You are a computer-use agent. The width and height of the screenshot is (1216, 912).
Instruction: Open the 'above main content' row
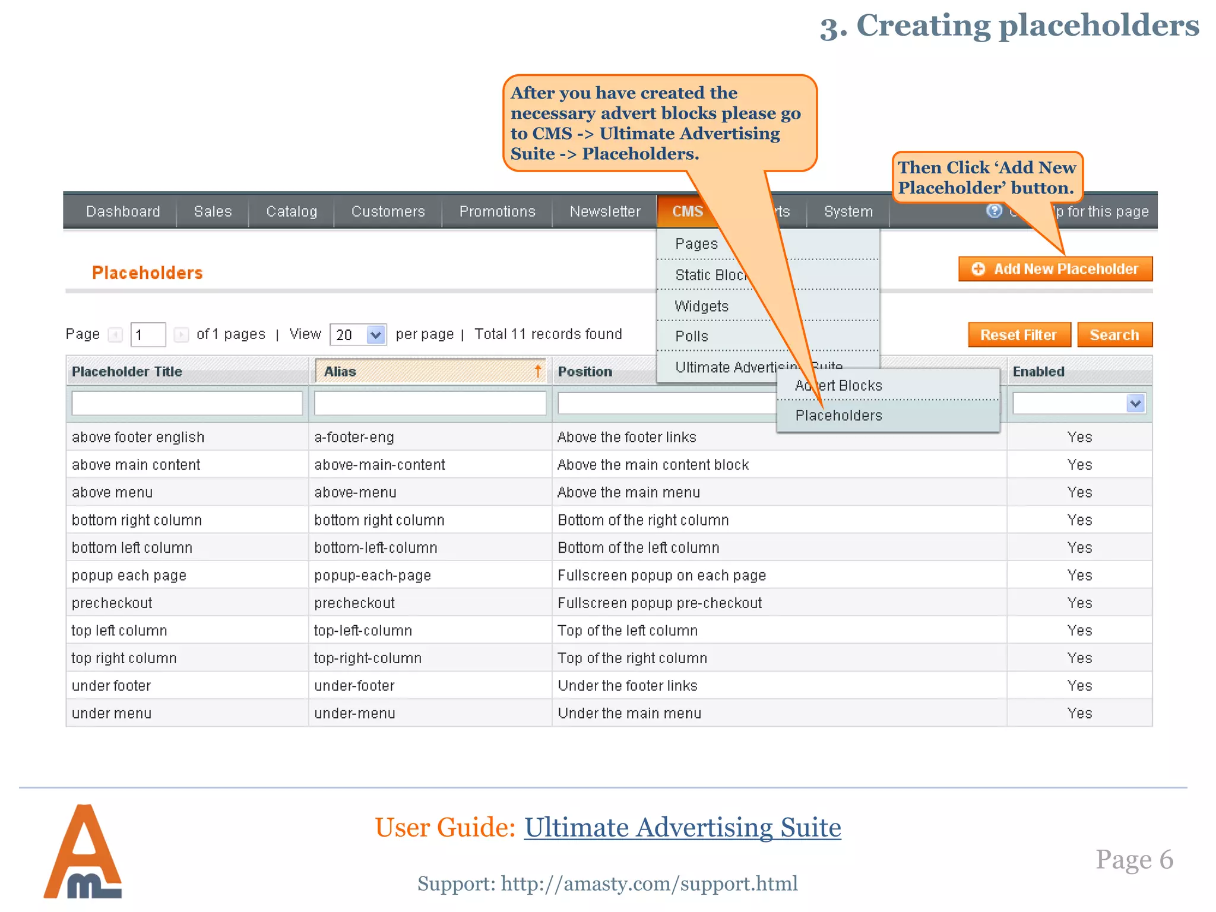(609, 465)
